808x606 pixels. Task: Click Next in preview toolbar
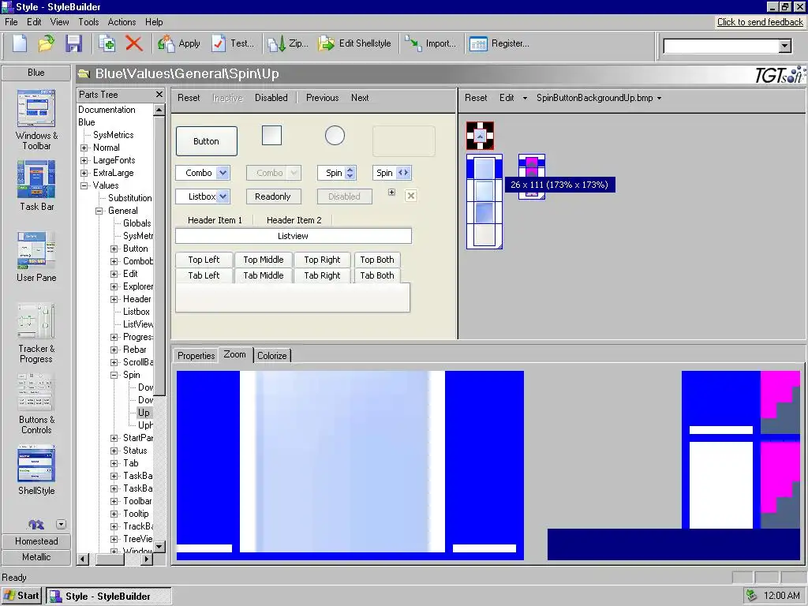360,98
